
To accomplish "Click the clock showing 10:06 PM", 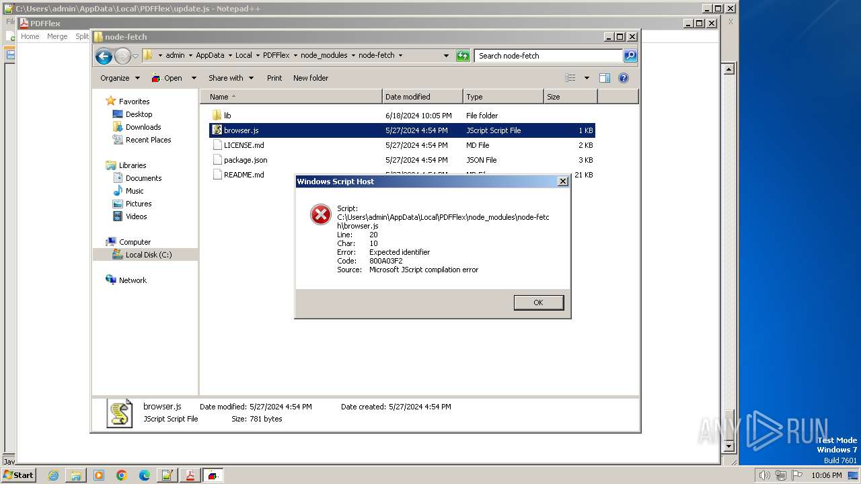I will click(x=826, y=475).
